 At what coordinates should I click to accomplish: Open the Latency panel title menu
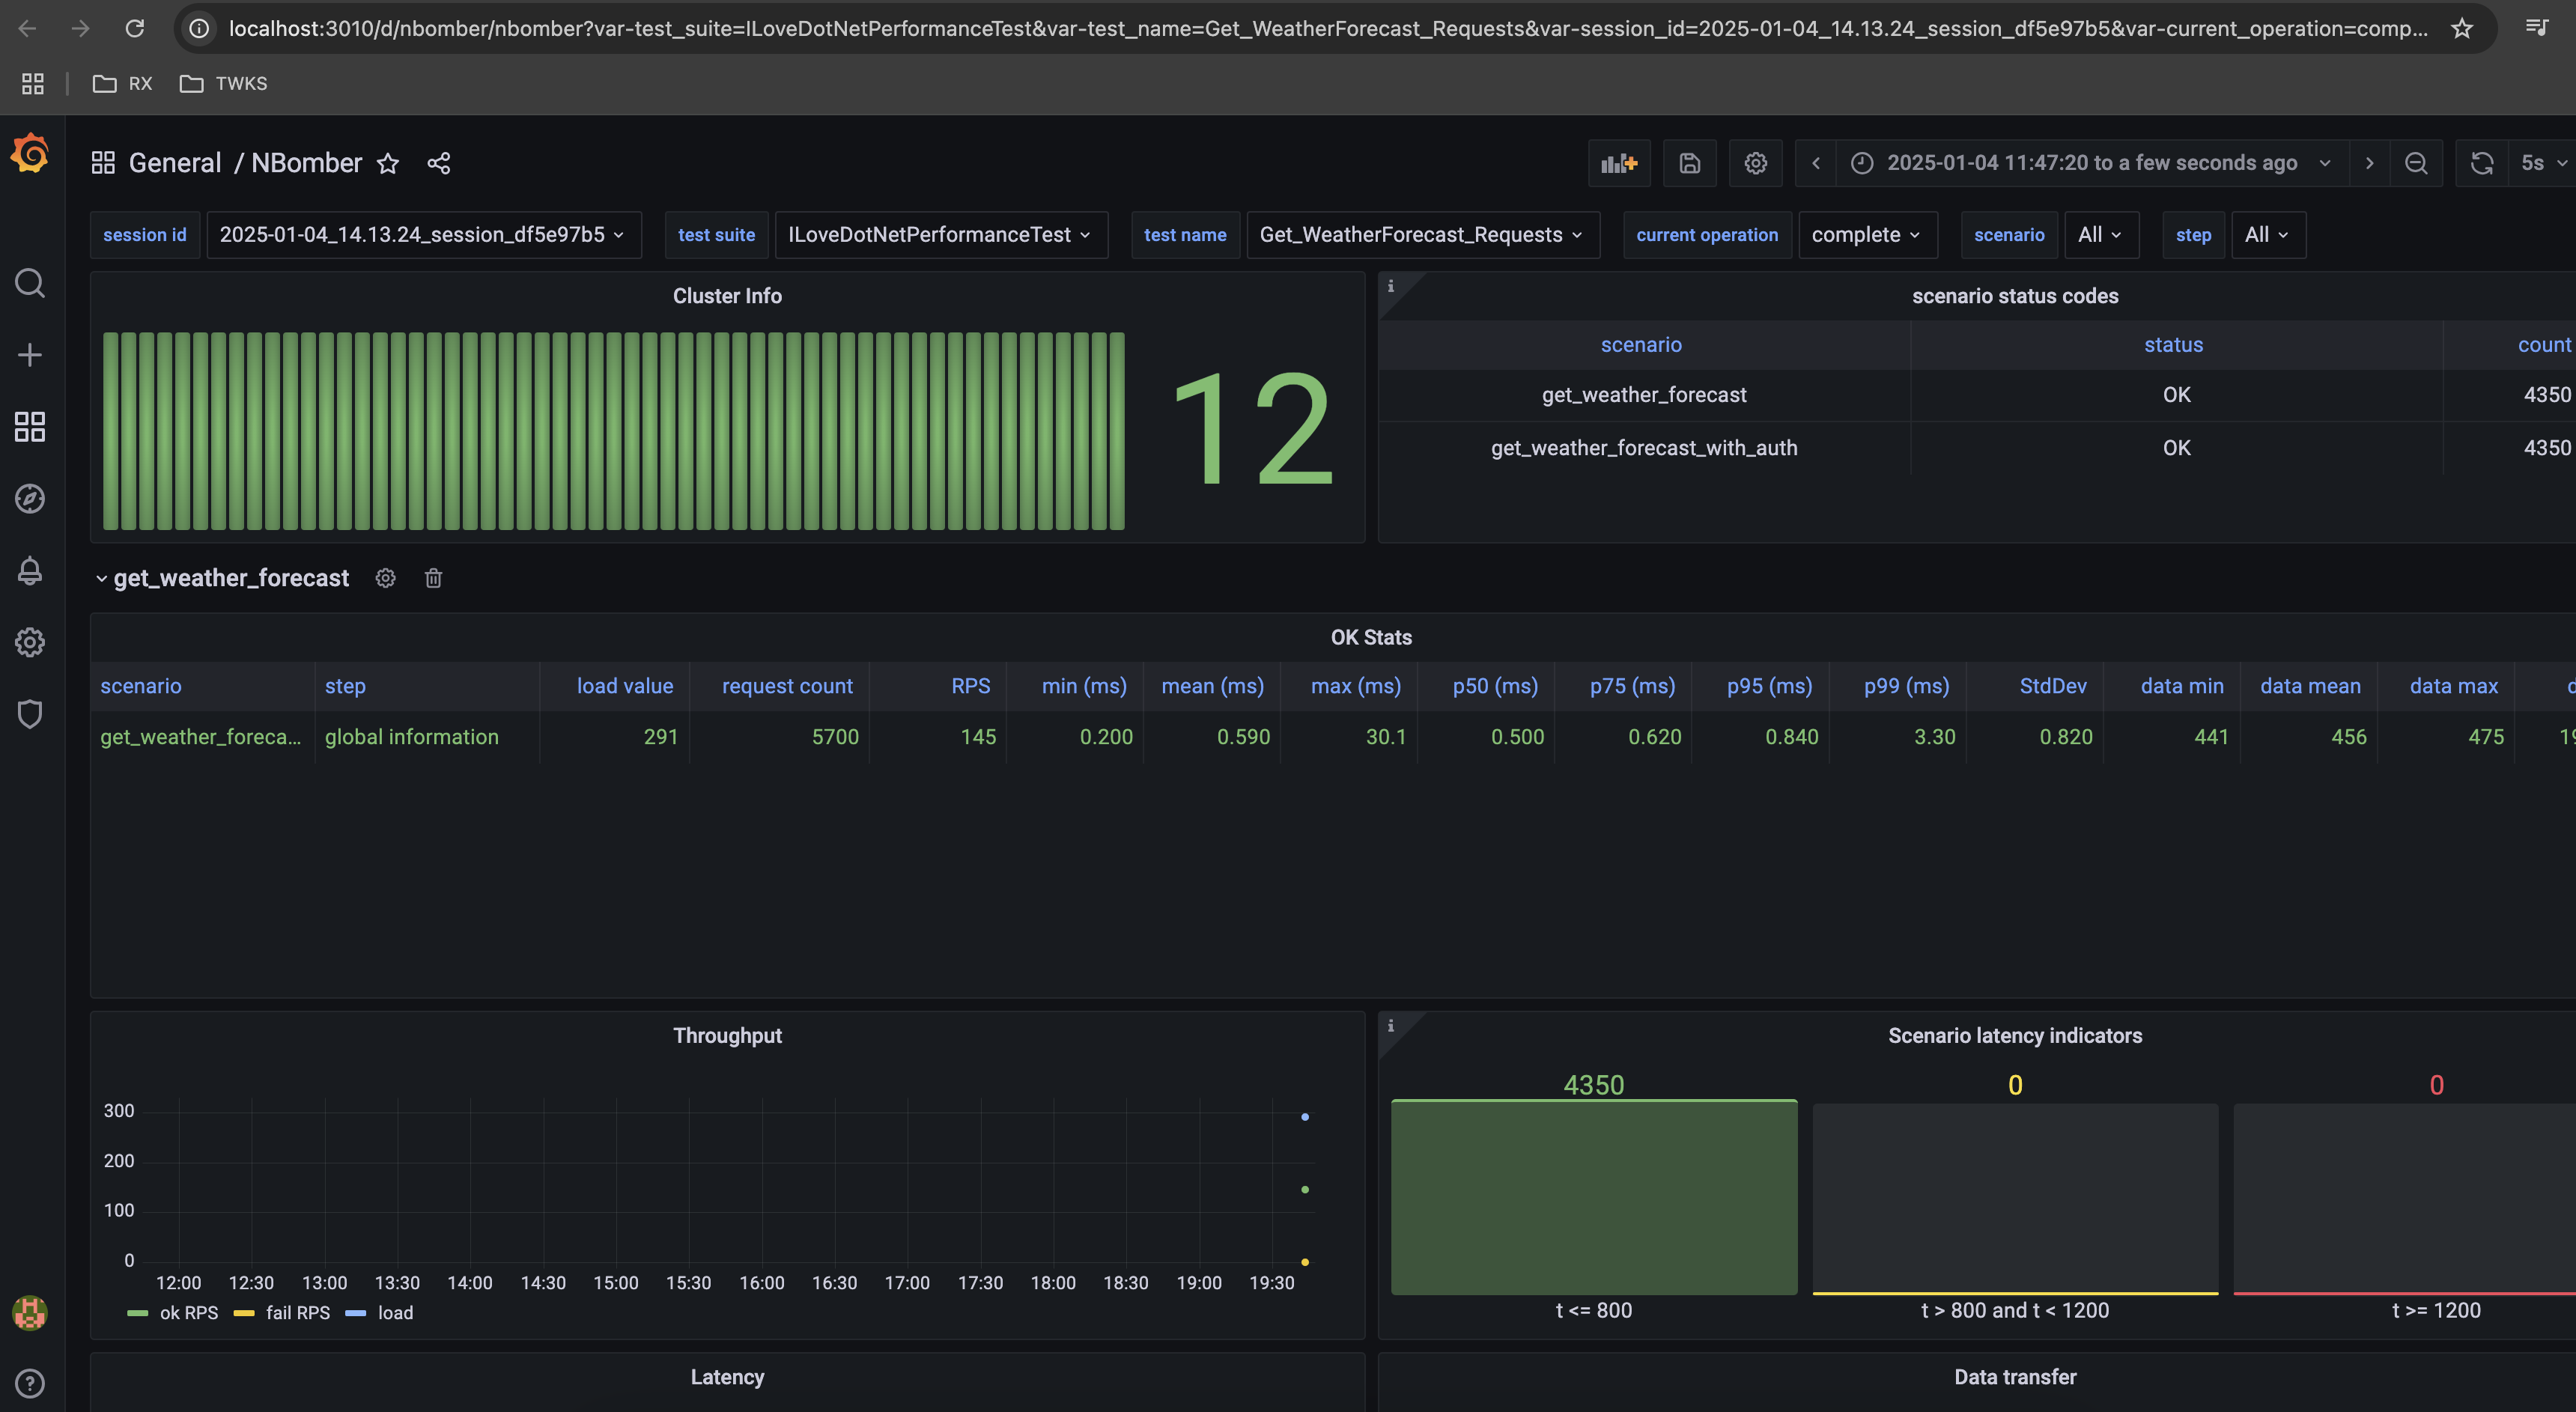click(x=727, y=1377)
